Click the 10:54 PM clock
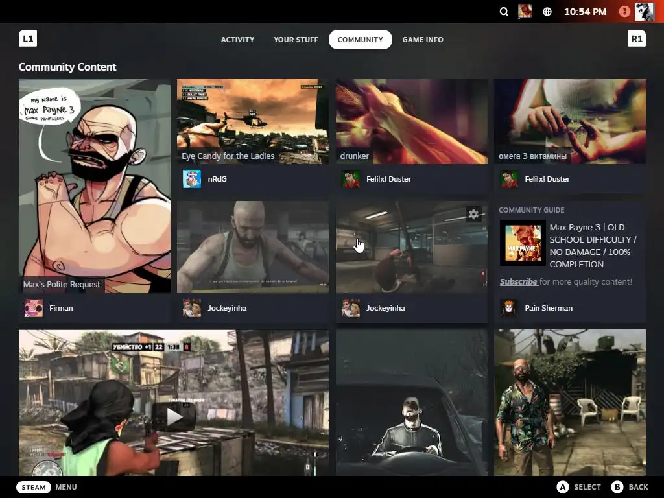The height and width of the screenshot is (498, 664). tap(586, 12)
